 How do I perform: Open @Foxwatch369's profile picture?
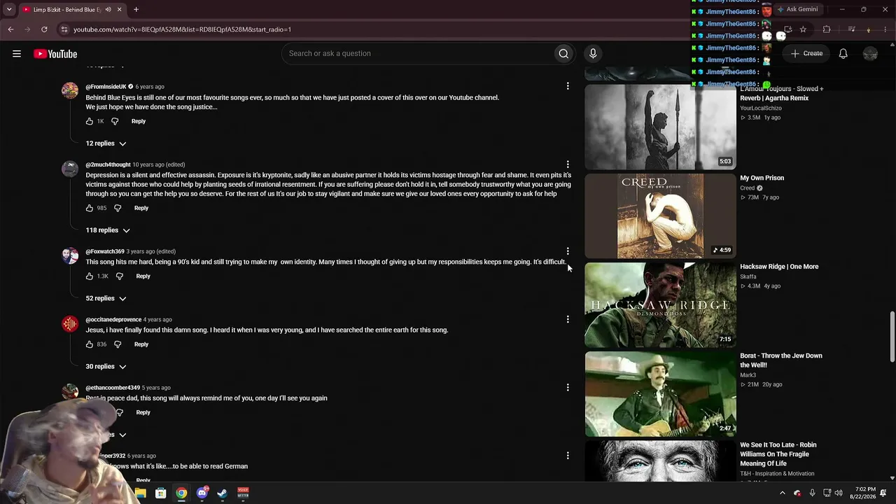coord(70,255)
